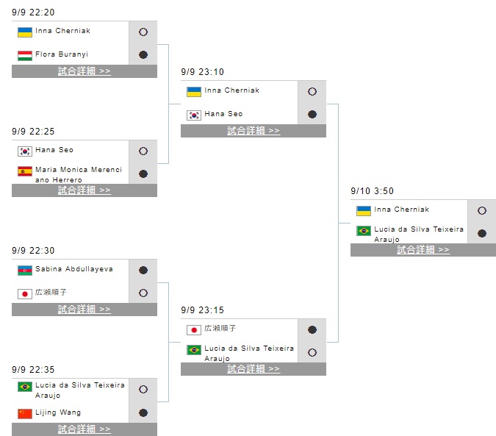This screenshot has height=436, width=496.
Task: Click Spain flag next to Maria Monica Merenciano Herrero
Action: (24, 171)
